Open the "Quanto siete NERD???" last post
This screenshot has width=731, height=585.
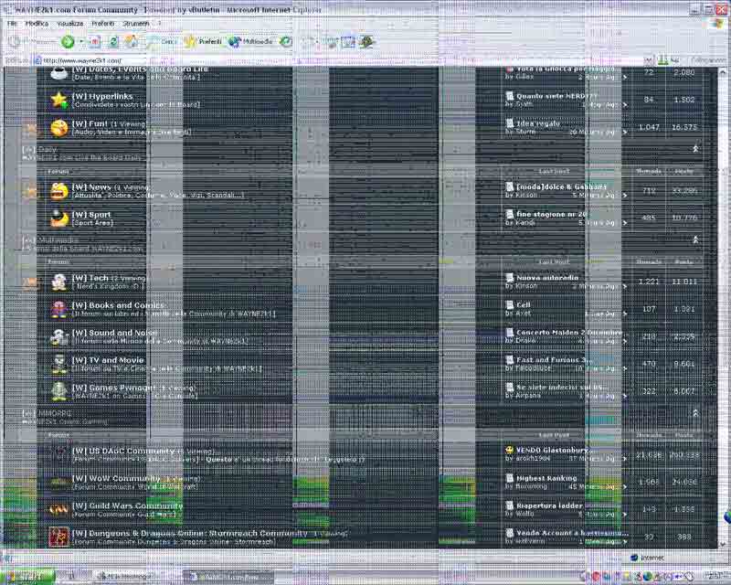(556, 96)
